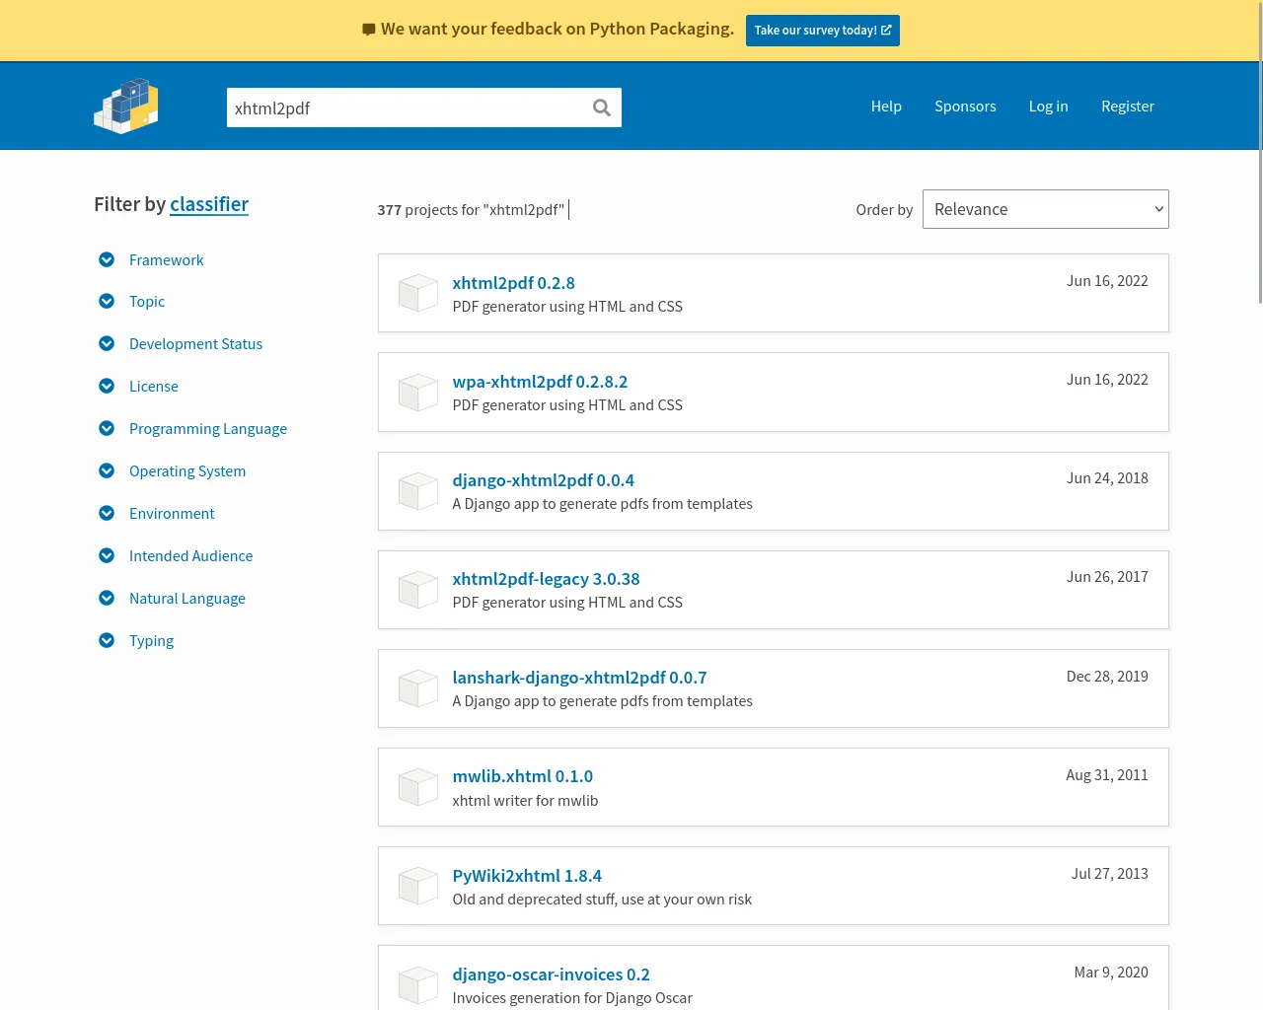This screenshot has width=1263, height=1010.
Task: Click the package icon beside PyWiki2xhtml 1.8.4
Action: [417, 886]
